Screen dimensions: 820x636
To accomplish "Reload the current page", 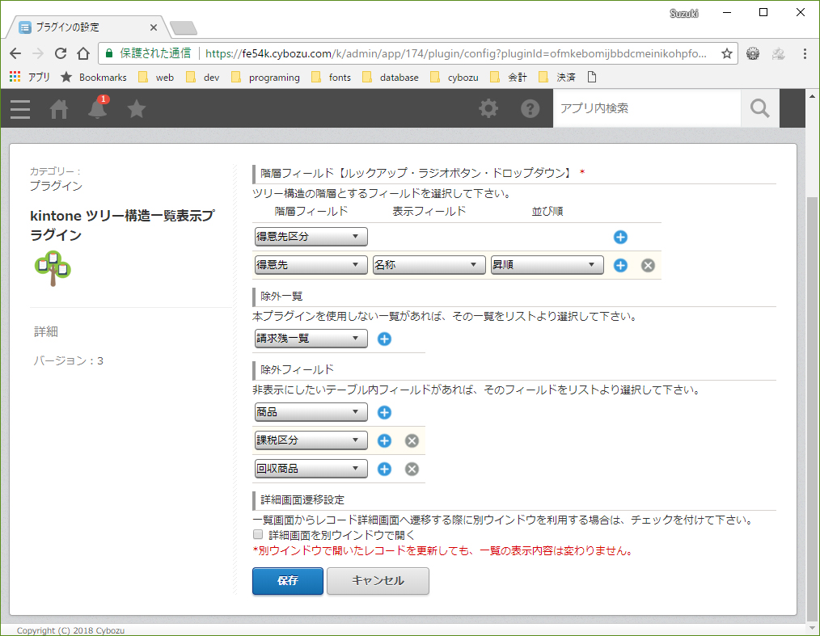I will pos(61,53).
